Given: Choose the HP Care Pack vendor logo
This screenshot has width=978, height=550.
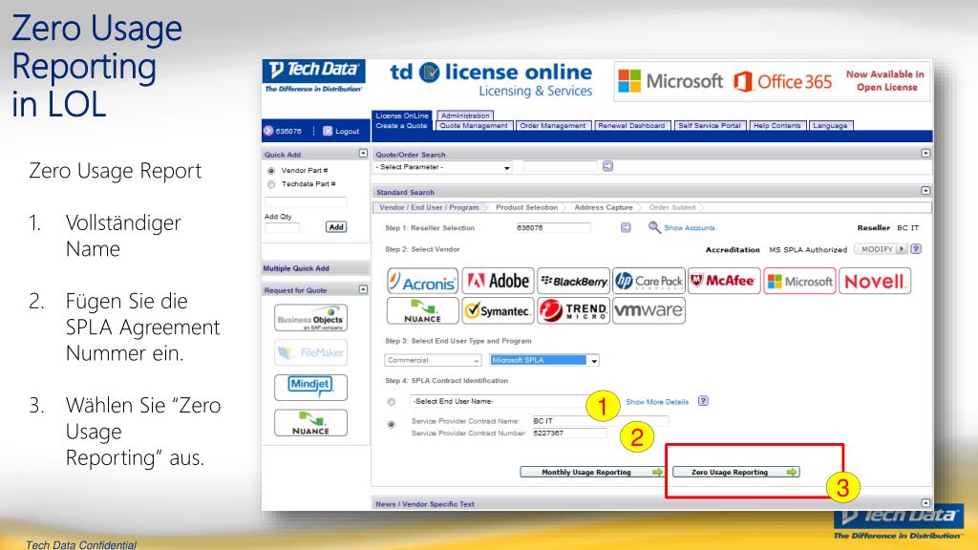Looking at the screenshot, I should 648,282.
